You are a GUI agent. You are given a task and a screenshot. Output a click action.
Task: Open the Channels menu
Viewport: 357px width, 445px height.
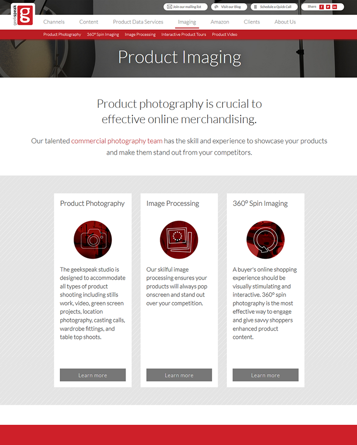tap(54, 22)
